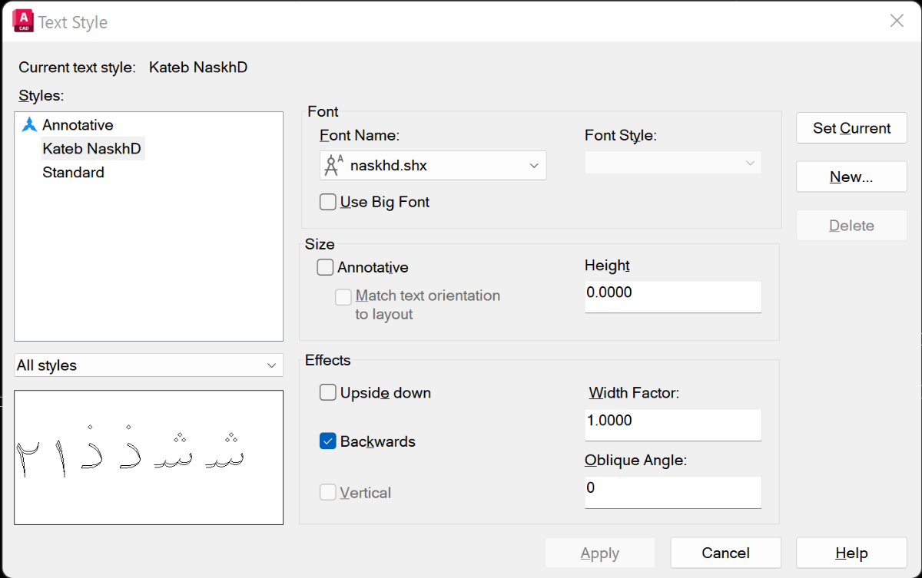Viewport: 922px width, 578px height.
Task: Click the SHX compass font icon
Action: (333, 165)
